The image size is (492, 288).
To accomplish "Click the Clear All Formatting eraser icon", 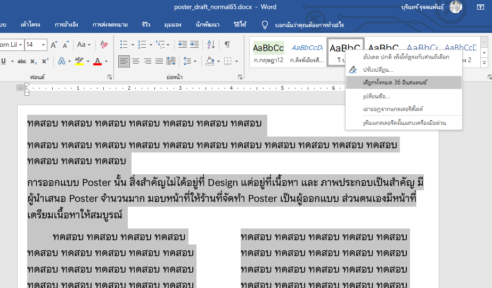I will pos(104,45).
